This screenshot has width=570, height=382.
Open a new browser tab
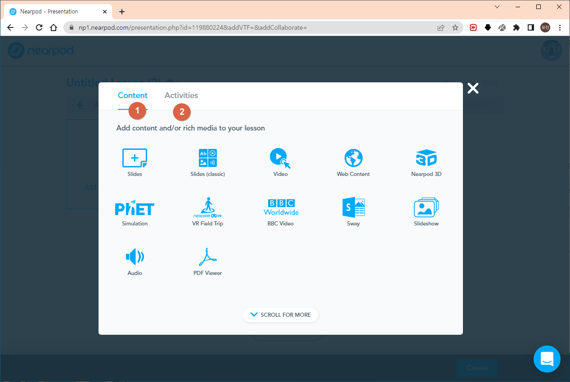(x=122, y=12)
